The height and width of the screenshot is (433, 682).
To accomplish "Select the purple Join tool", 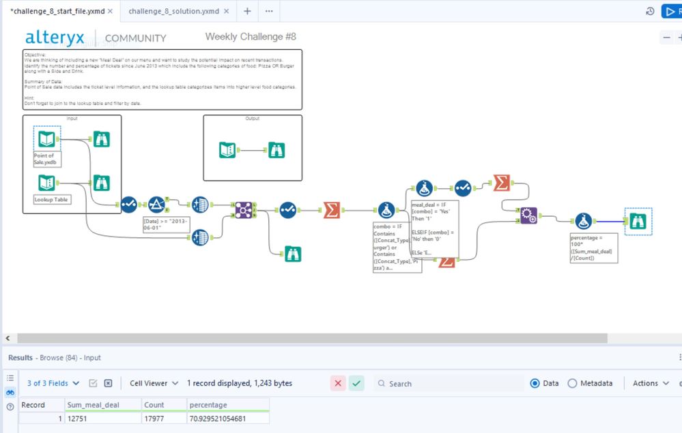I will click(x=244, y=210).
